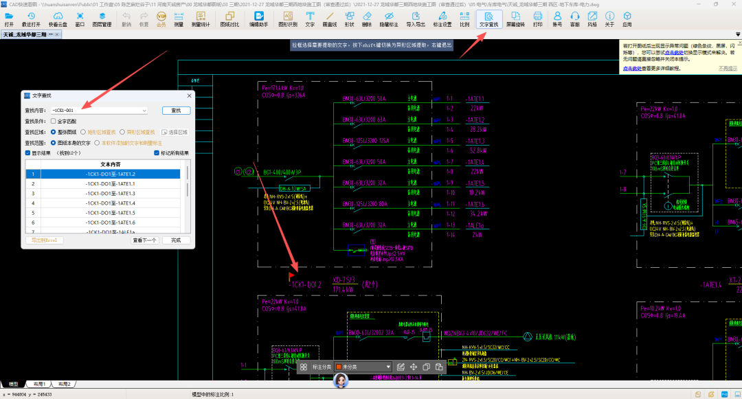The height and width of the screenshot is (399, 742).
Task: Click the 查找 search button
Action: [176, 111]
